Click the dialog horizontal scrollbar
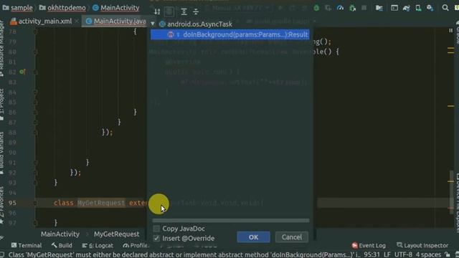The image size is (459, 258). tap(231, 220)
